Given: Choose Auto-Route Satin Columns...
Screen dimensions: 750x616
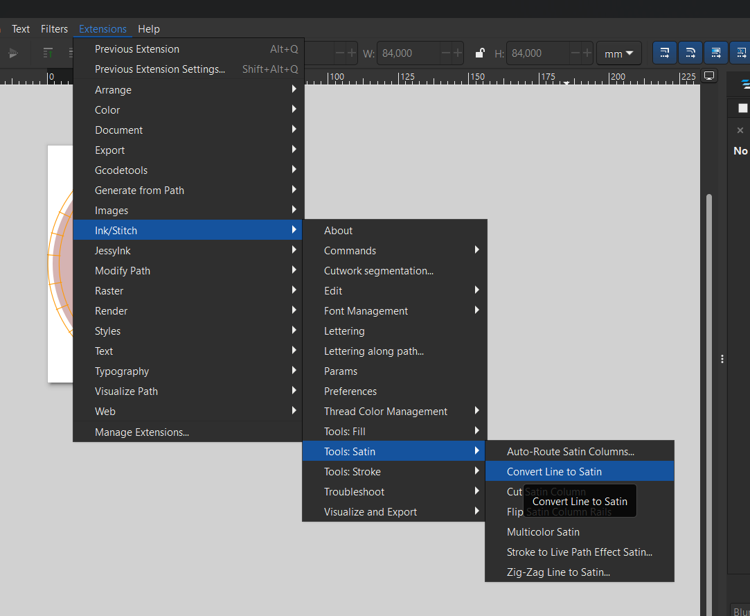Looking at the screenshot, I should [x=580, y=452].
